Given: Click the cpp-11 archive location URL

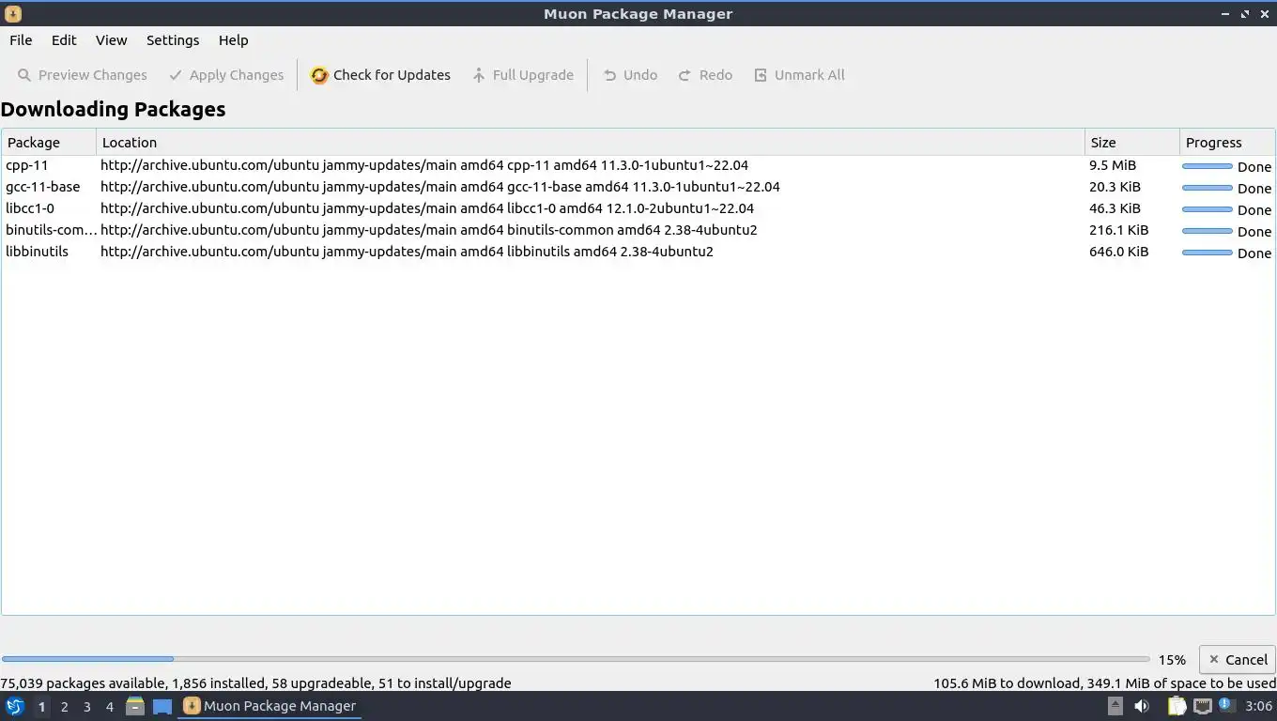Looking at the screenshot, I should click(x=424, y=165).
